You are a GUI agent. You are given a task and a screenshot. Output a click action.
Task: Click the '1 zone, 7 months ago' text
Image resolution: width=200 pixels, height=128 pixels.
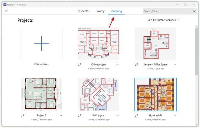click(42, 120)
